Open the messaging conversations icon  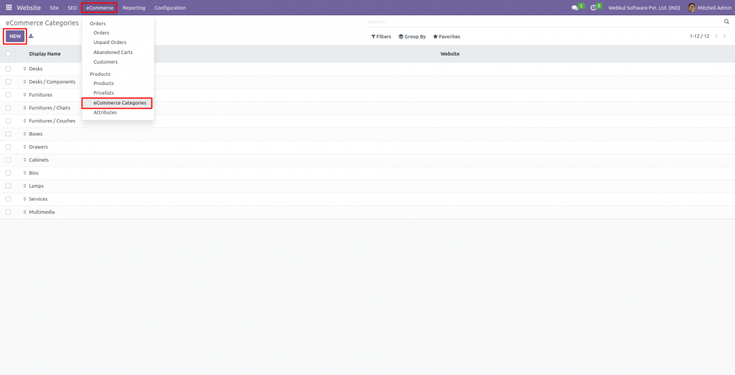tap(575, 7)
